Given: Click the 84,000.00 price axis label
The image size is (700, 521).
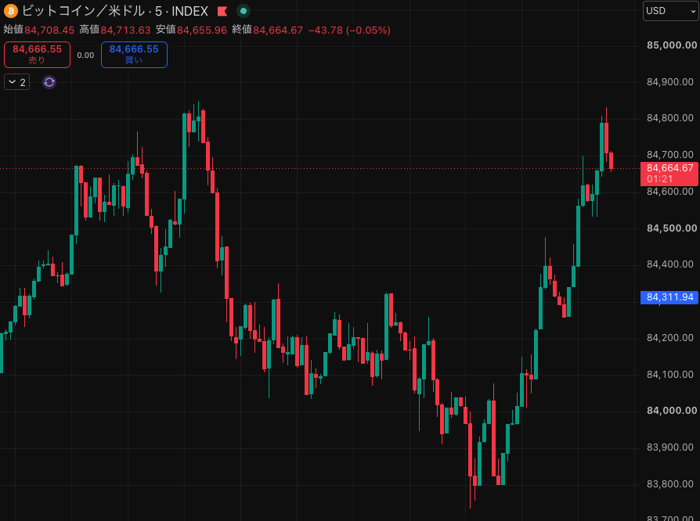Looking at the screenshot, I should point(672,411).
